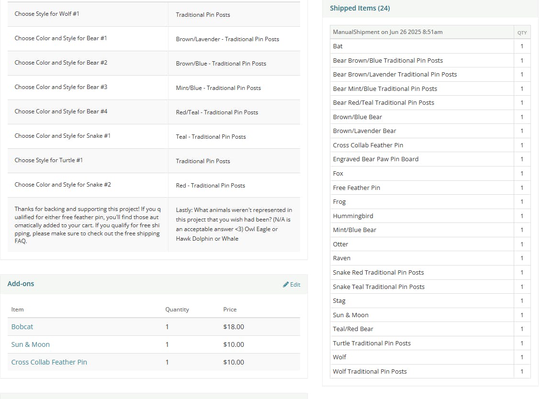This screenshot has width=541, height=399.
Task: Click the Red - Traditional Pin Posts answer
Action: pos(210,186)
